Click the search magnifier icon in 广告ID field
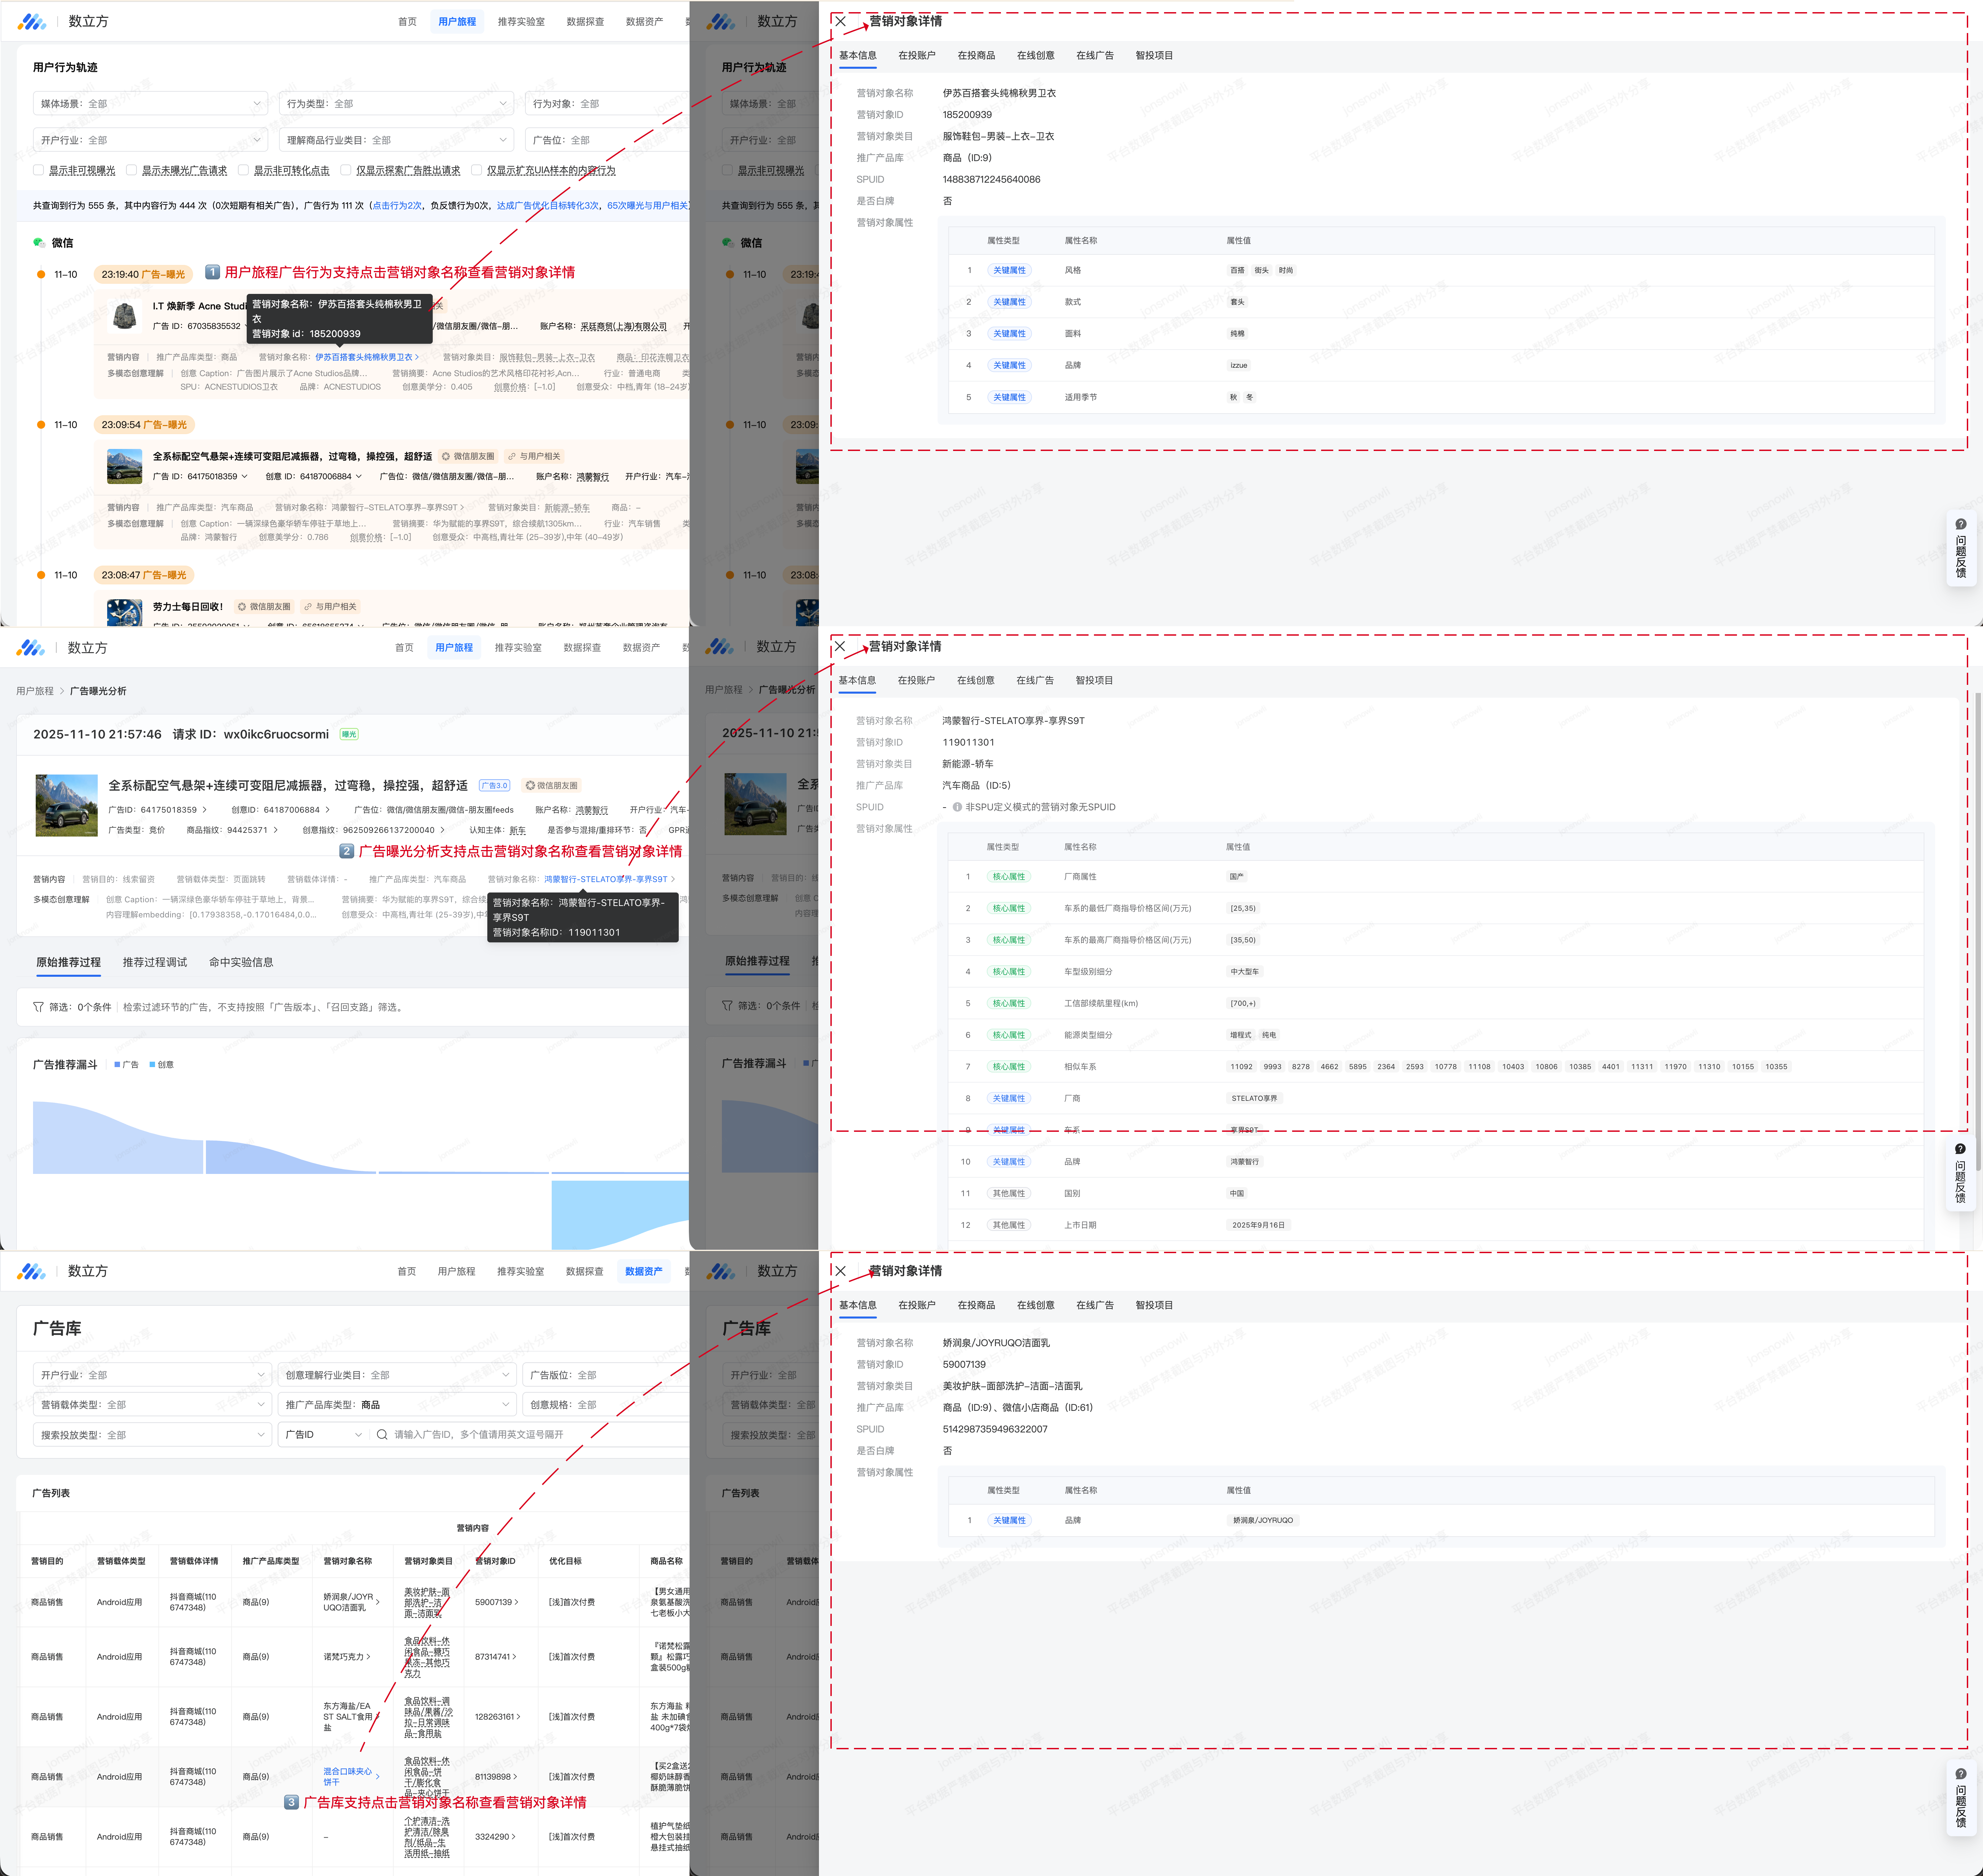The height and width of the screenshot is (1876, 1983). (382, 1434)
